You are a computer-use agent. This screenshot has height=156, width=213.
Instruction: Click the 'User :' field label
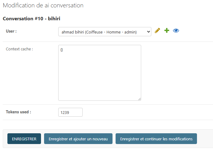11,31
